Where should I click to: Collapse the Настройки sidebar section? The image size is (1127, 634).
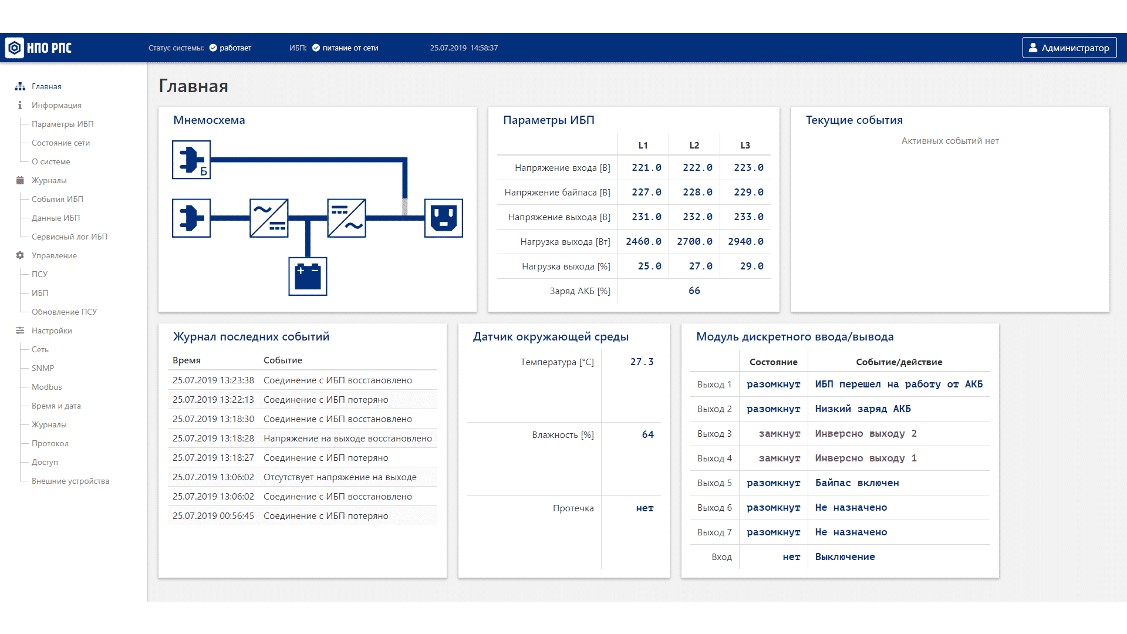52,331
